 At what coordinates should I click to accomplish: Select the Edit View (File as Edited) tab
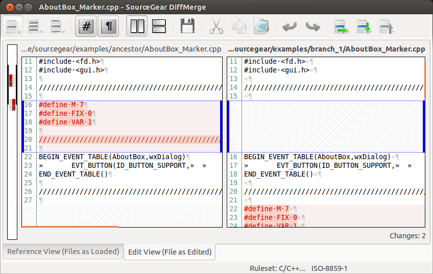[170, 252]
